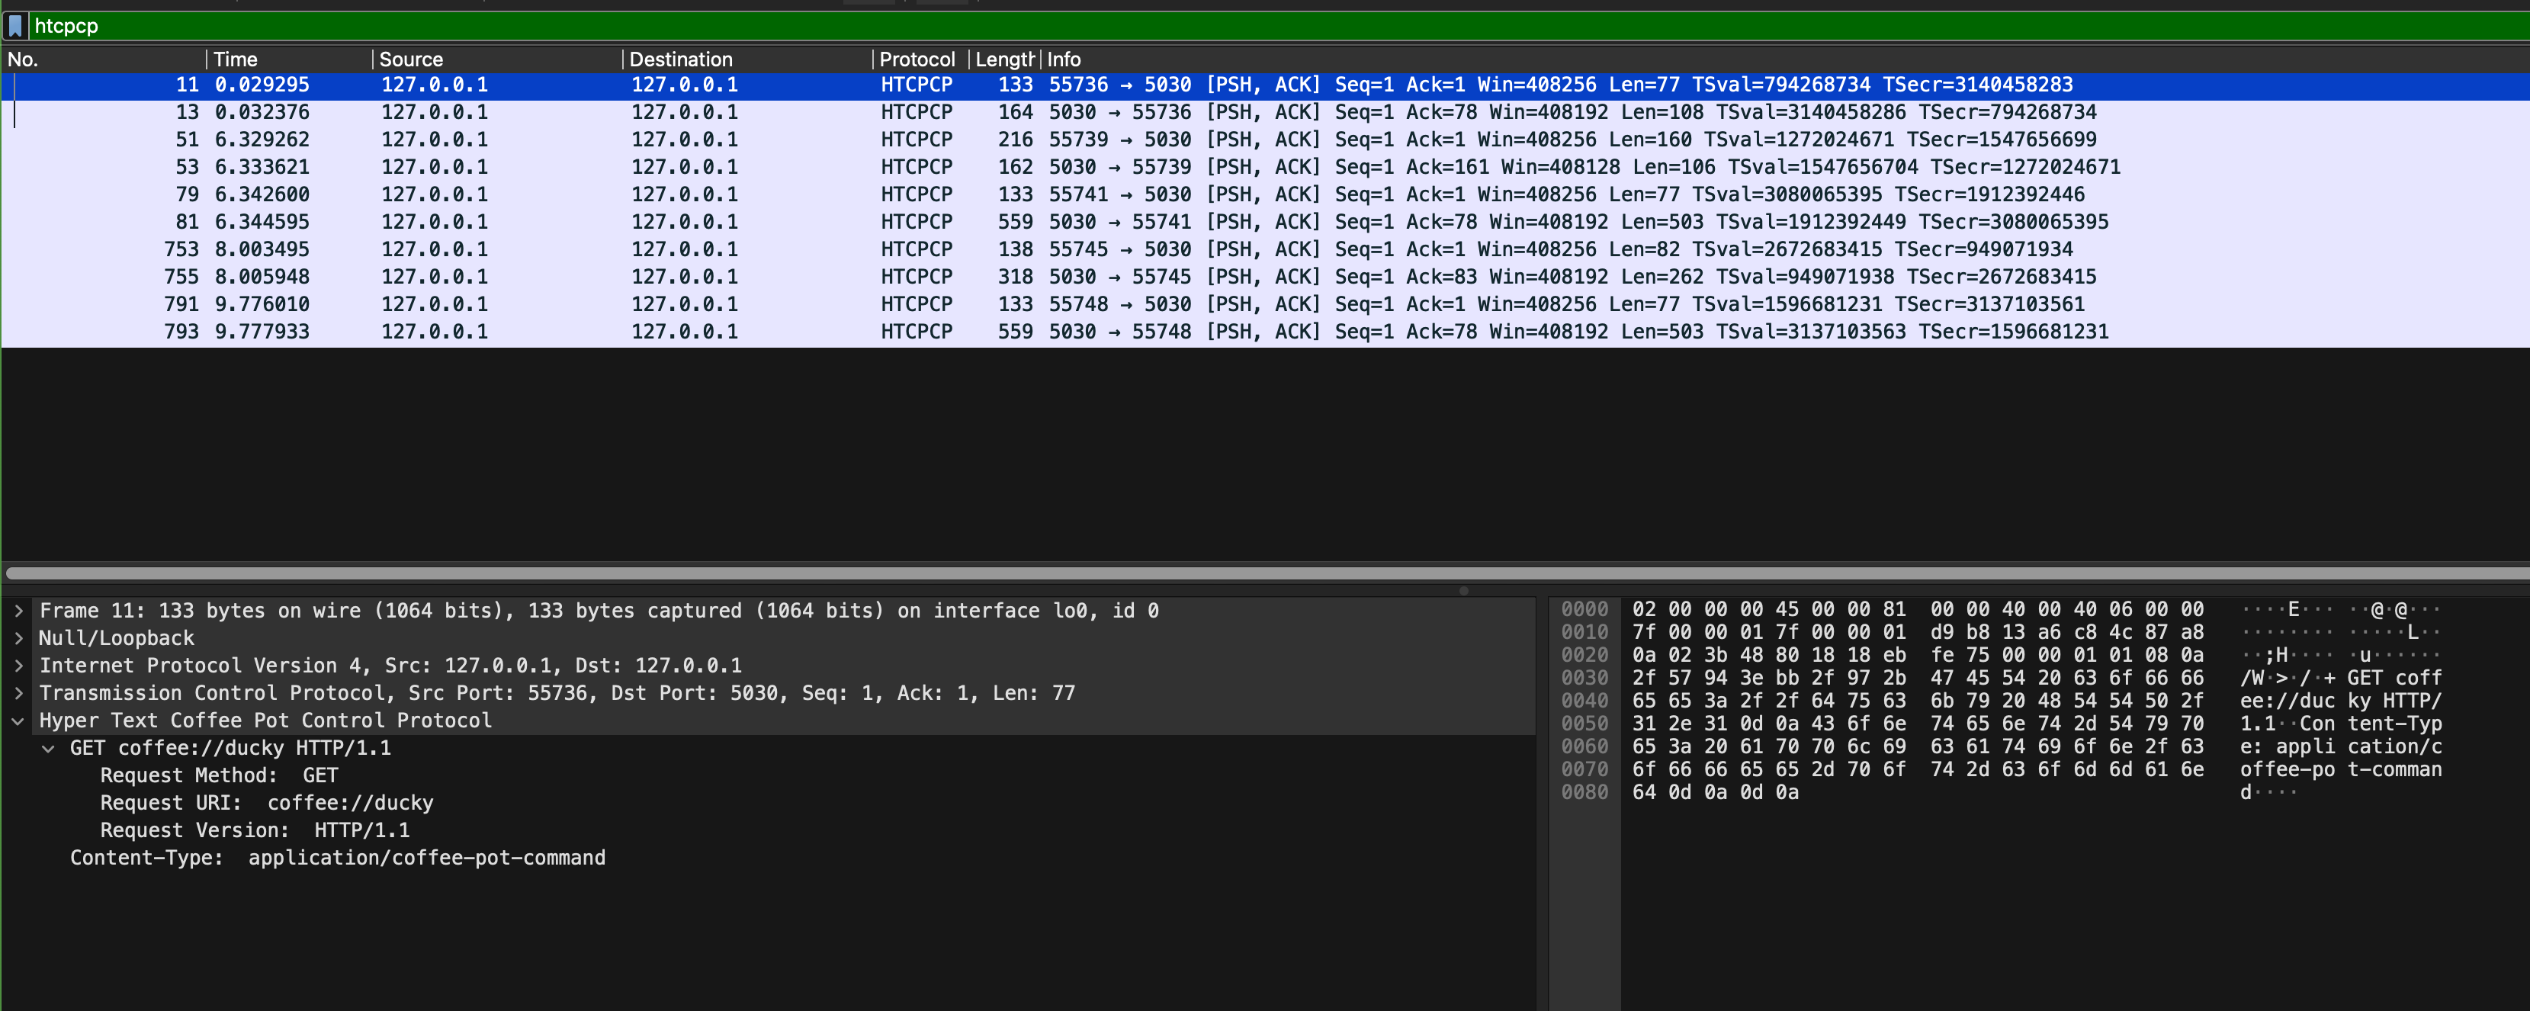
Task: Expand the Frame 11 tree item
Action: coord(18,611)
